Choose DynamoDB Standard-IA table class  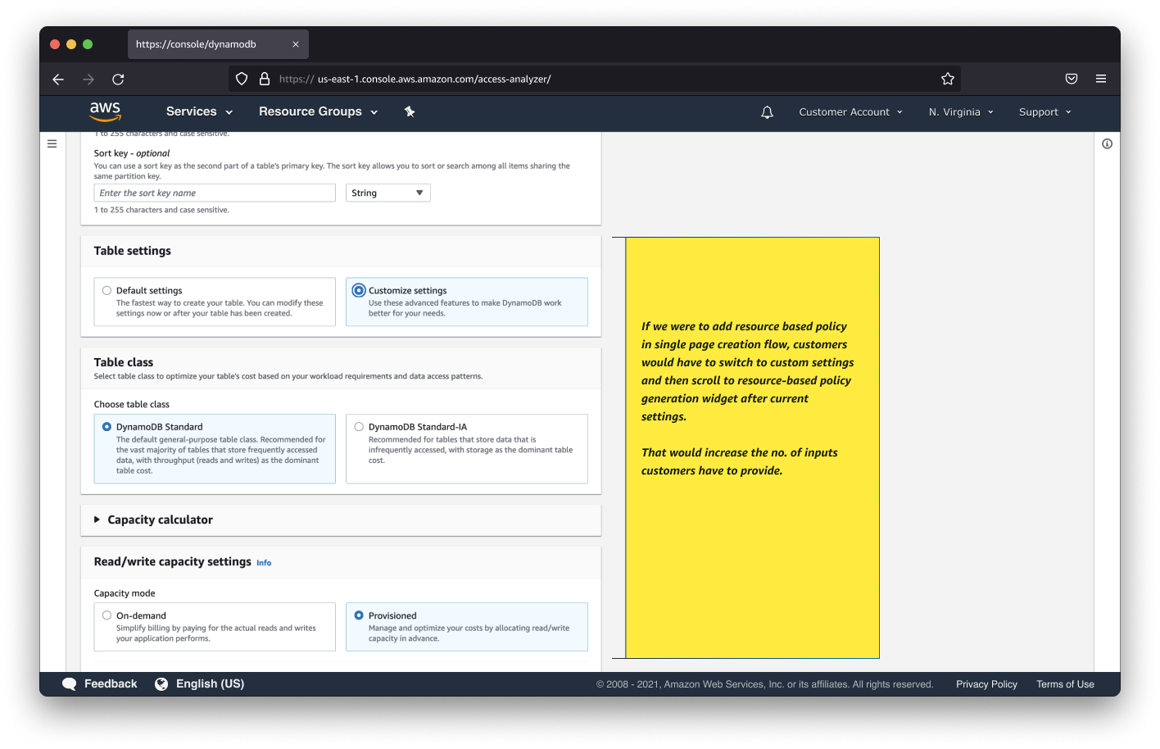(359, 426)
